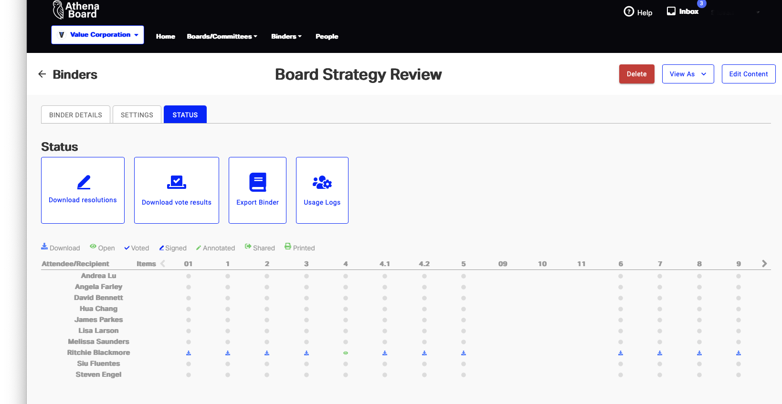Click the Download vote results ballot icon

[x=177, y=182]
